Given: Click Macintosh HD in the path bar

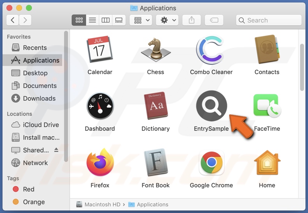Looking at the screenshot, I should (98, 204).
